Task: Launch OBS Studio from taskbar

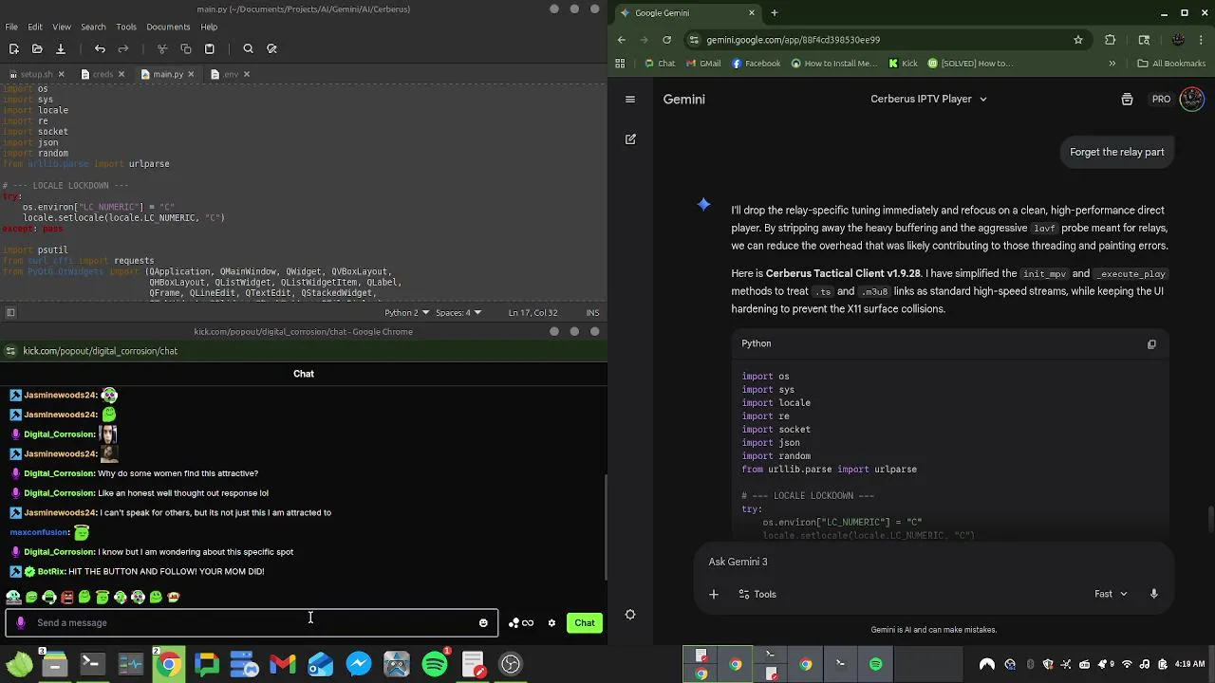Action: pos(511,664)
